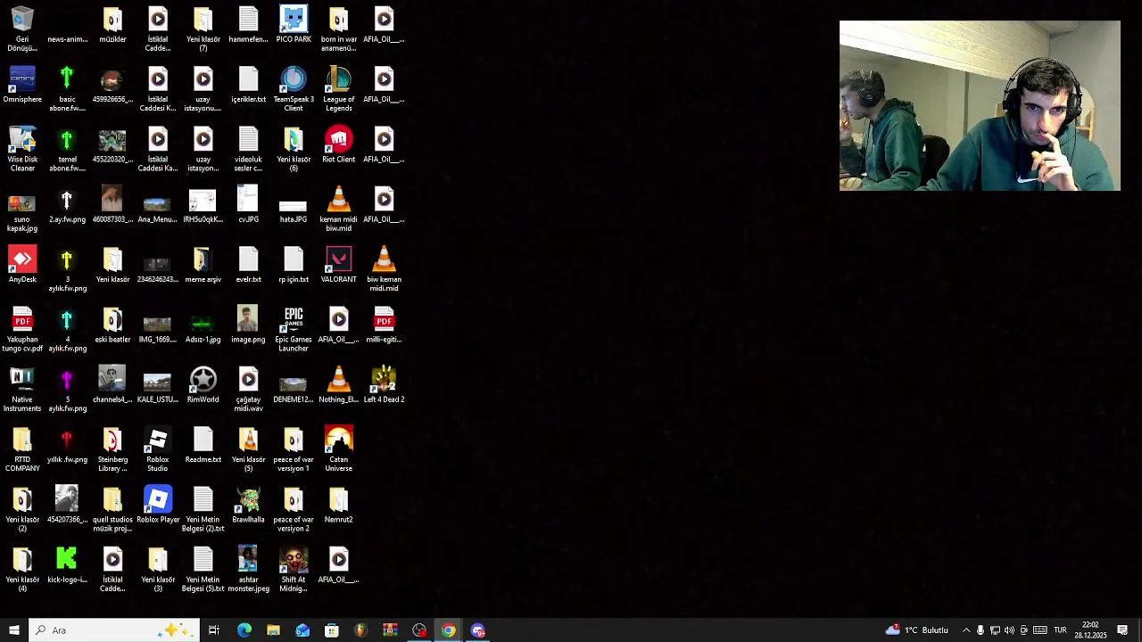Screen dimensions: 1142x642
Task: Open Epic Games Launcher shortcut
Action: tap(294, 329)
